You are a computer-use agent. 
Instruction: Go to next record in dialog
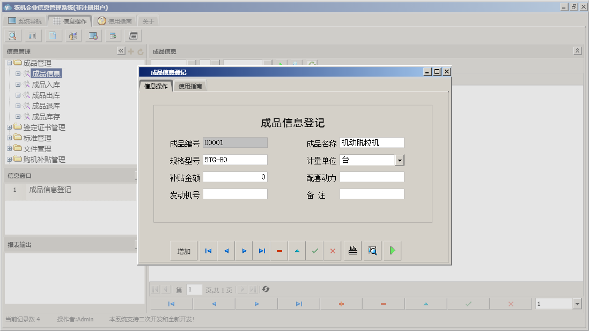click(244, 251)
